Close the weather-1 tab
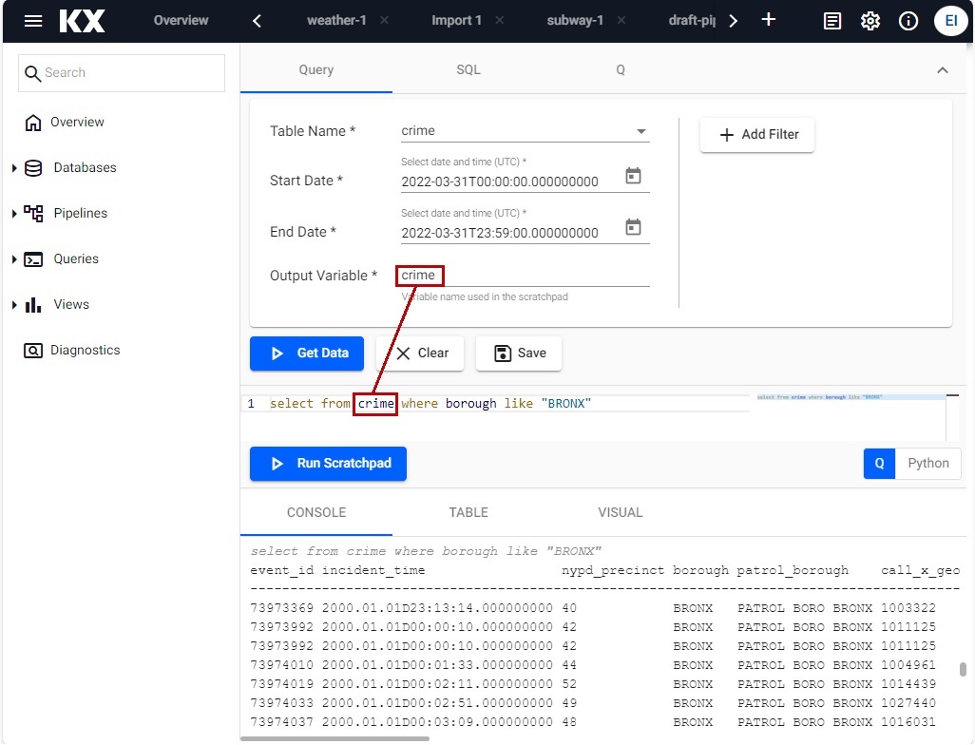 point(384,21)
